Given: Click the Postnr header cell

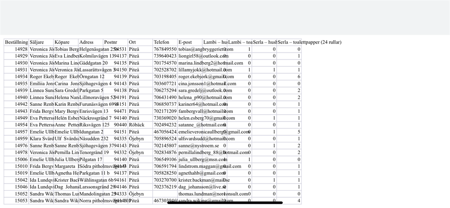Looking at the screenshot, I should coord(115,42).
